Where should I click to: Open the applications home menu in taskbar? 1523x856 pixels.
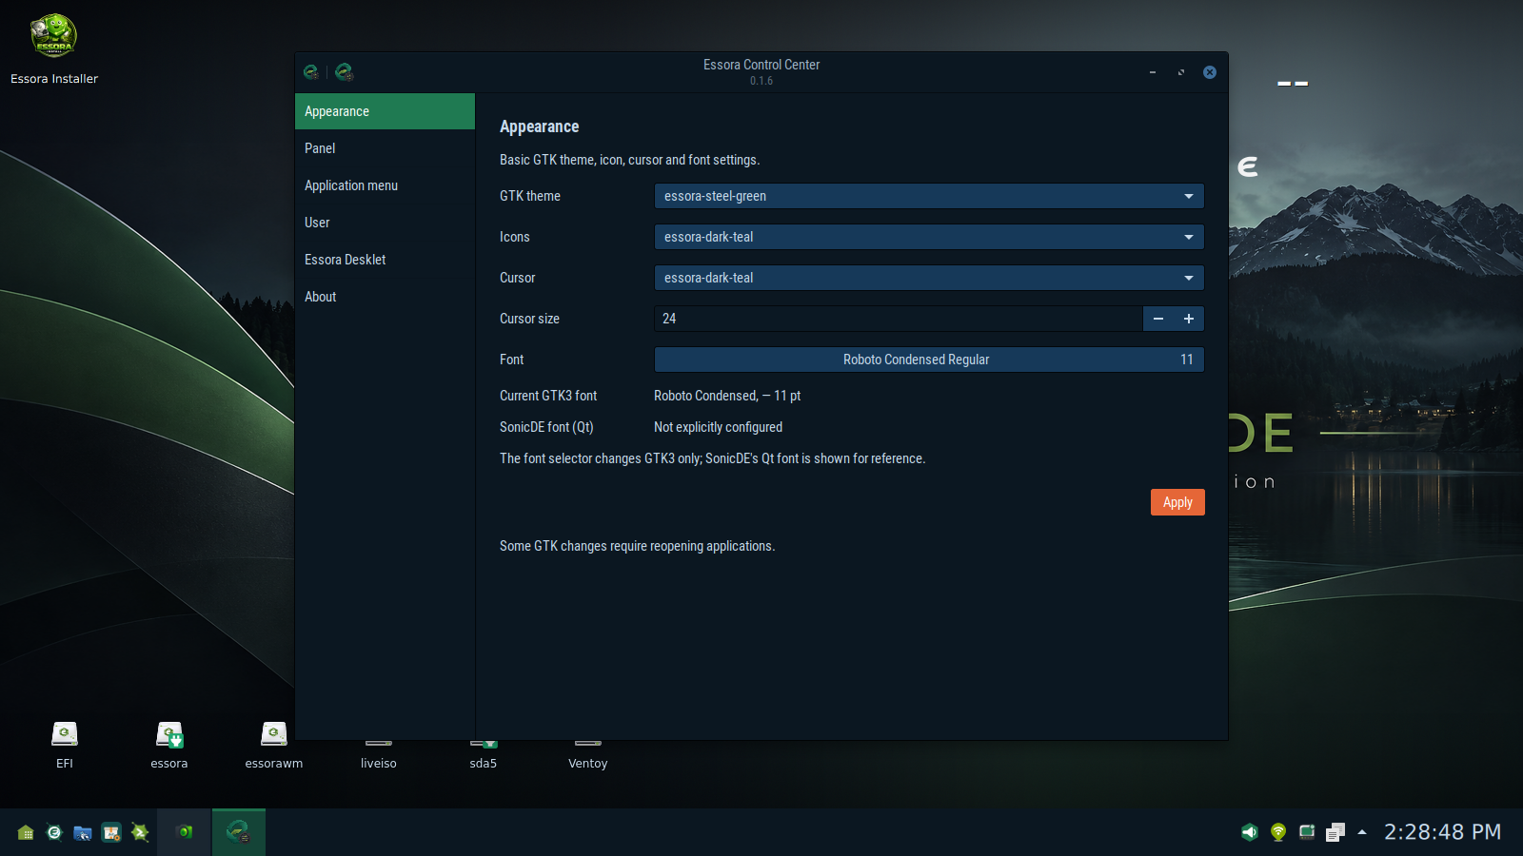[x=26, y=832]
